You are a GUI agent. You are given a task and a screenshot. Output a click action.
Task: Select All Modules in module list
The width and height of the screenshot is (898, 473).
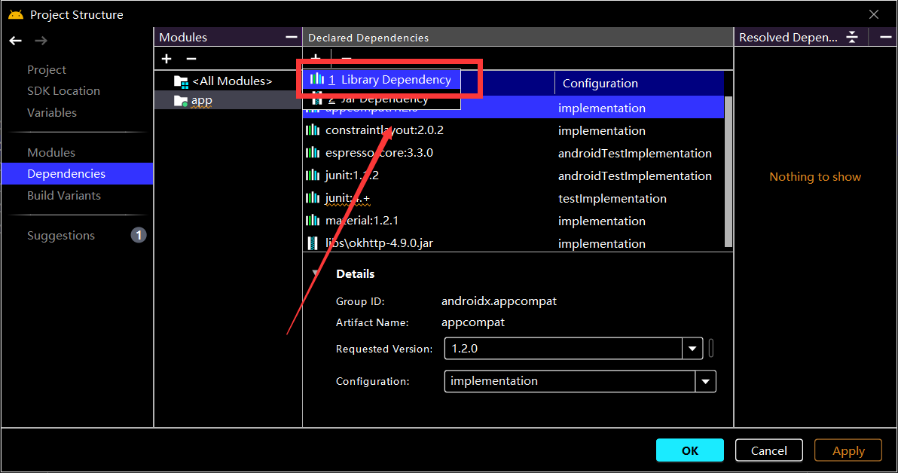(228, 81)
